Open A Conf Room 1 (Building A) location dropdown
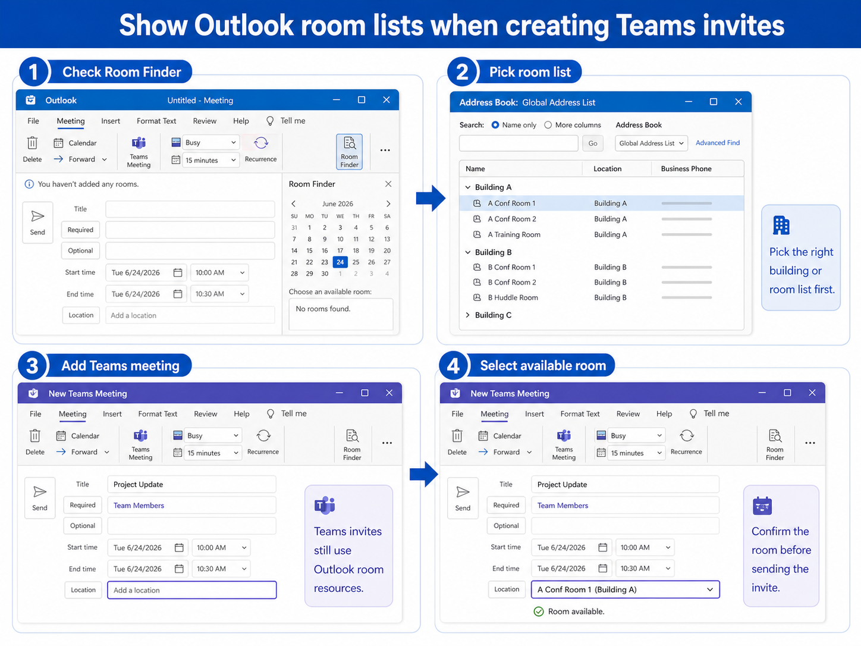This screenshot has height=646, width=861. (x=625, y=589)
